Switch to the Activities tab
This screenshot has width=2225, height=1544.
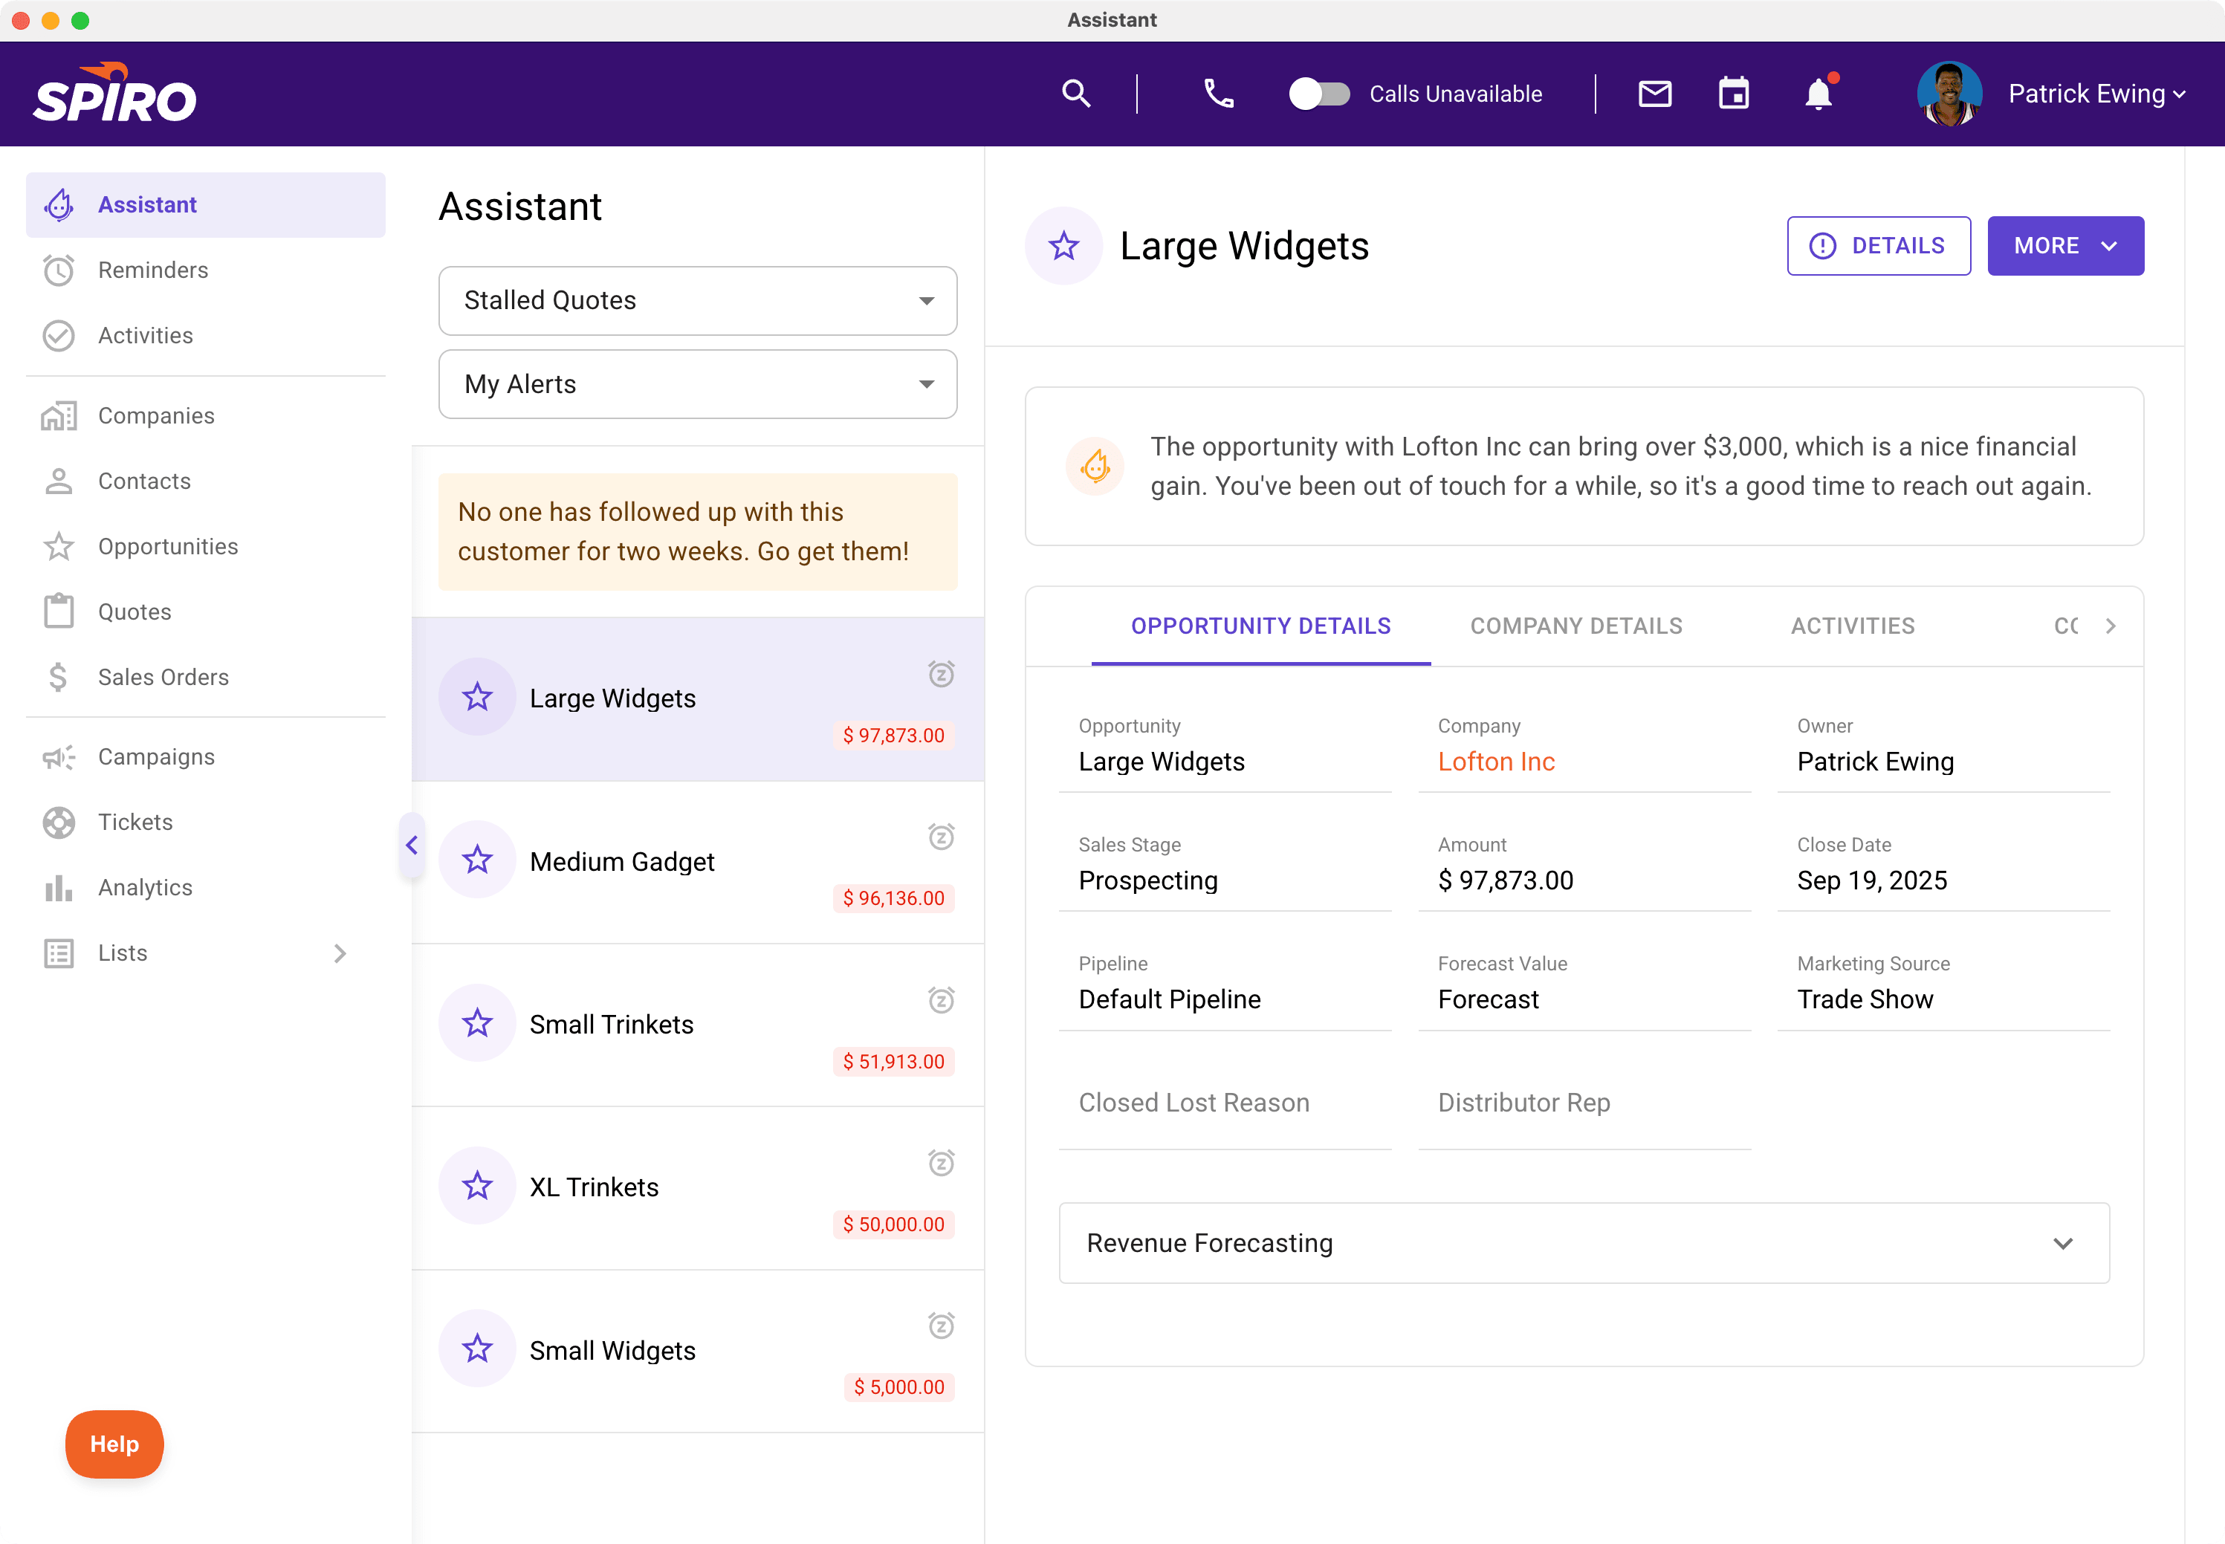click(x=1853, y=626)
